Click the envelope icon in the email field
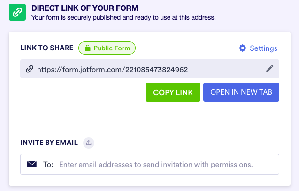 tap(32, 165)
